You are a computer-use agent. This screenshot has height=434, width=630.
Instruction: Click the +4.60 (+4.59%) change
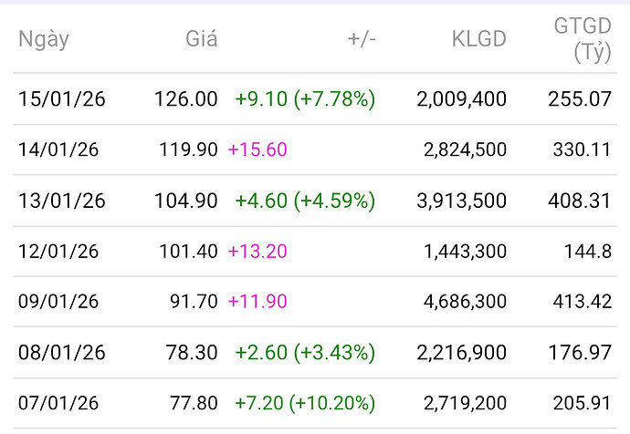coord(305,201)
